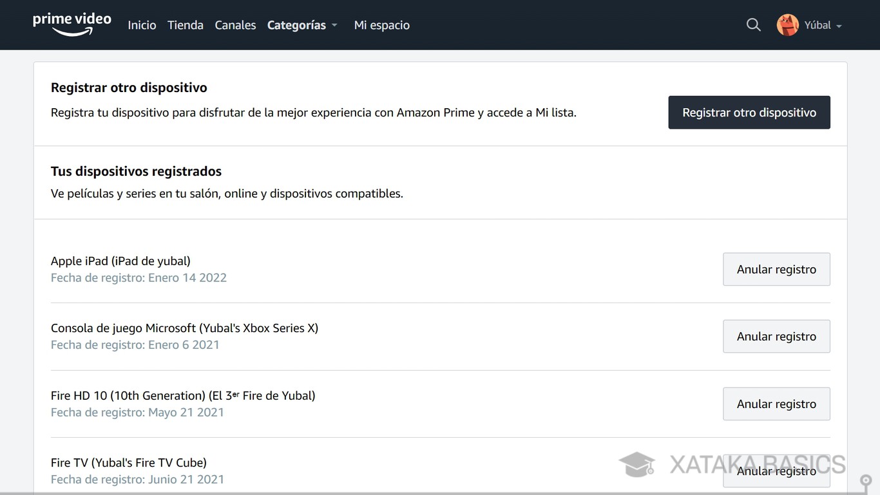Screen dimensions: 880x495
Task: Open Mi espacio from the top bar
Action: [x=381, y=25]
